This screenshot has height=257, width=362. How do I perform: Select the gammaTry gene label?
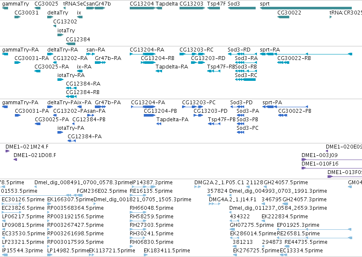pyautogui.click(x=15, y=4)
